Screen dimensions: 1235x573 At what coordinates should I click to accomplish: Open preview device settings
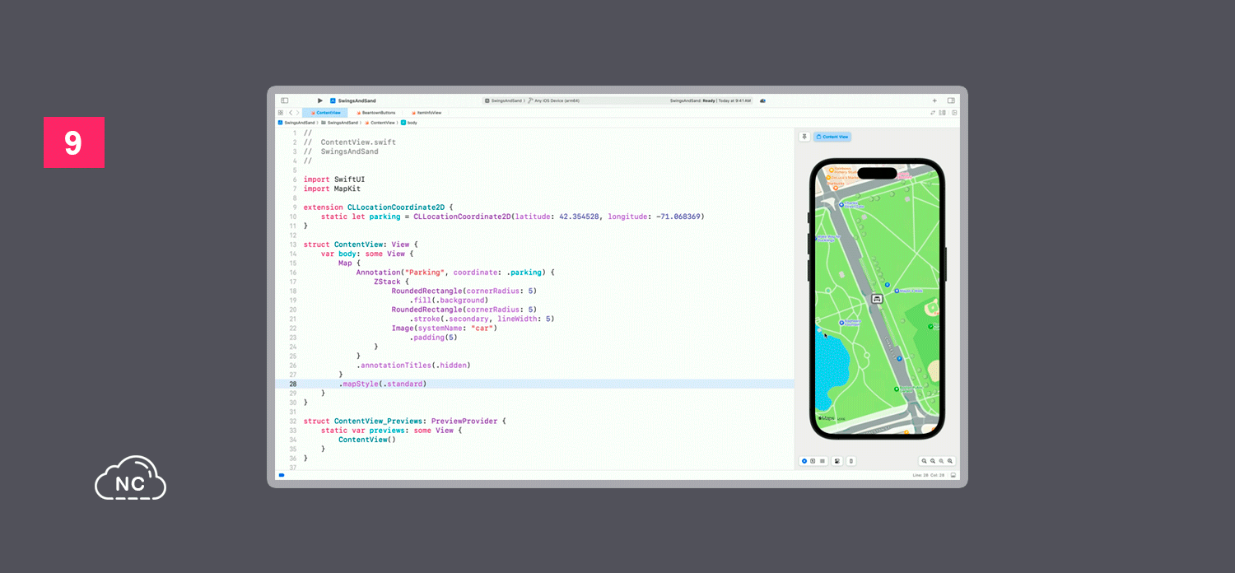(837, 461)
